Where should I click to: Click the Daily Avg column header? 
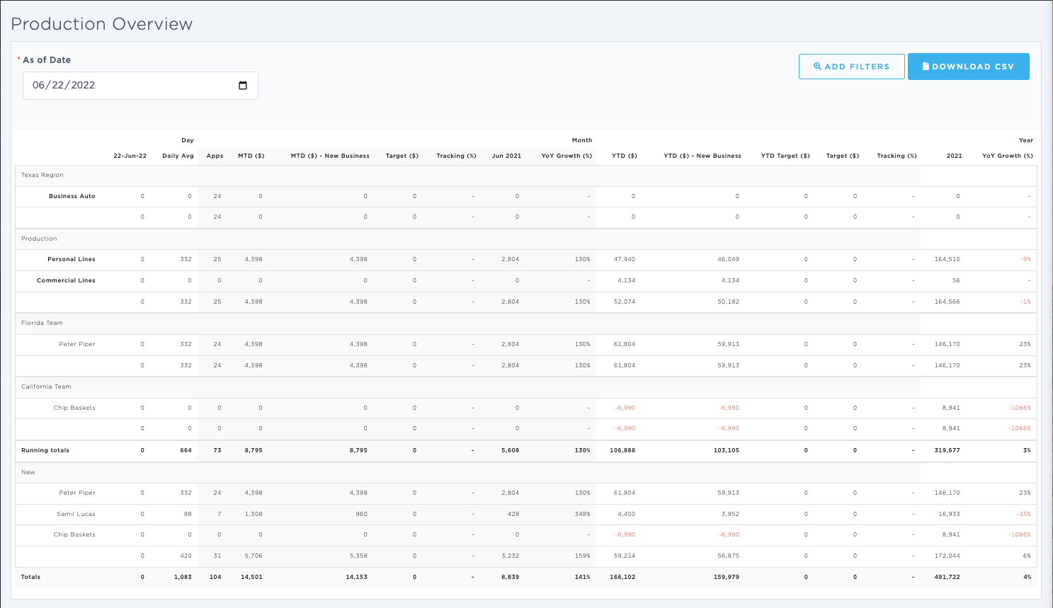[178, 156]
